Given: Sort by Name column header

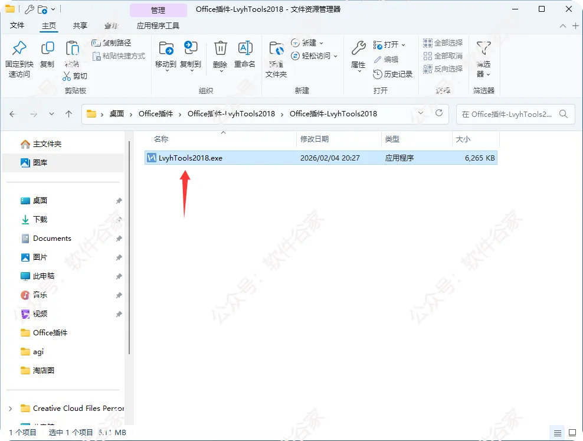Looking at the screenshot, I should tap(161, 139).
